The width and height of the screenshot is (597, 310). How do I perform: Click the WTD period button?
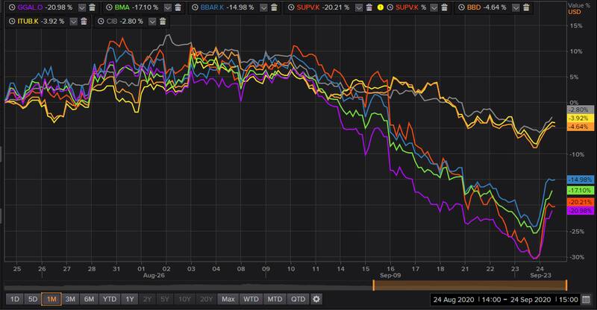coord(251,300)
